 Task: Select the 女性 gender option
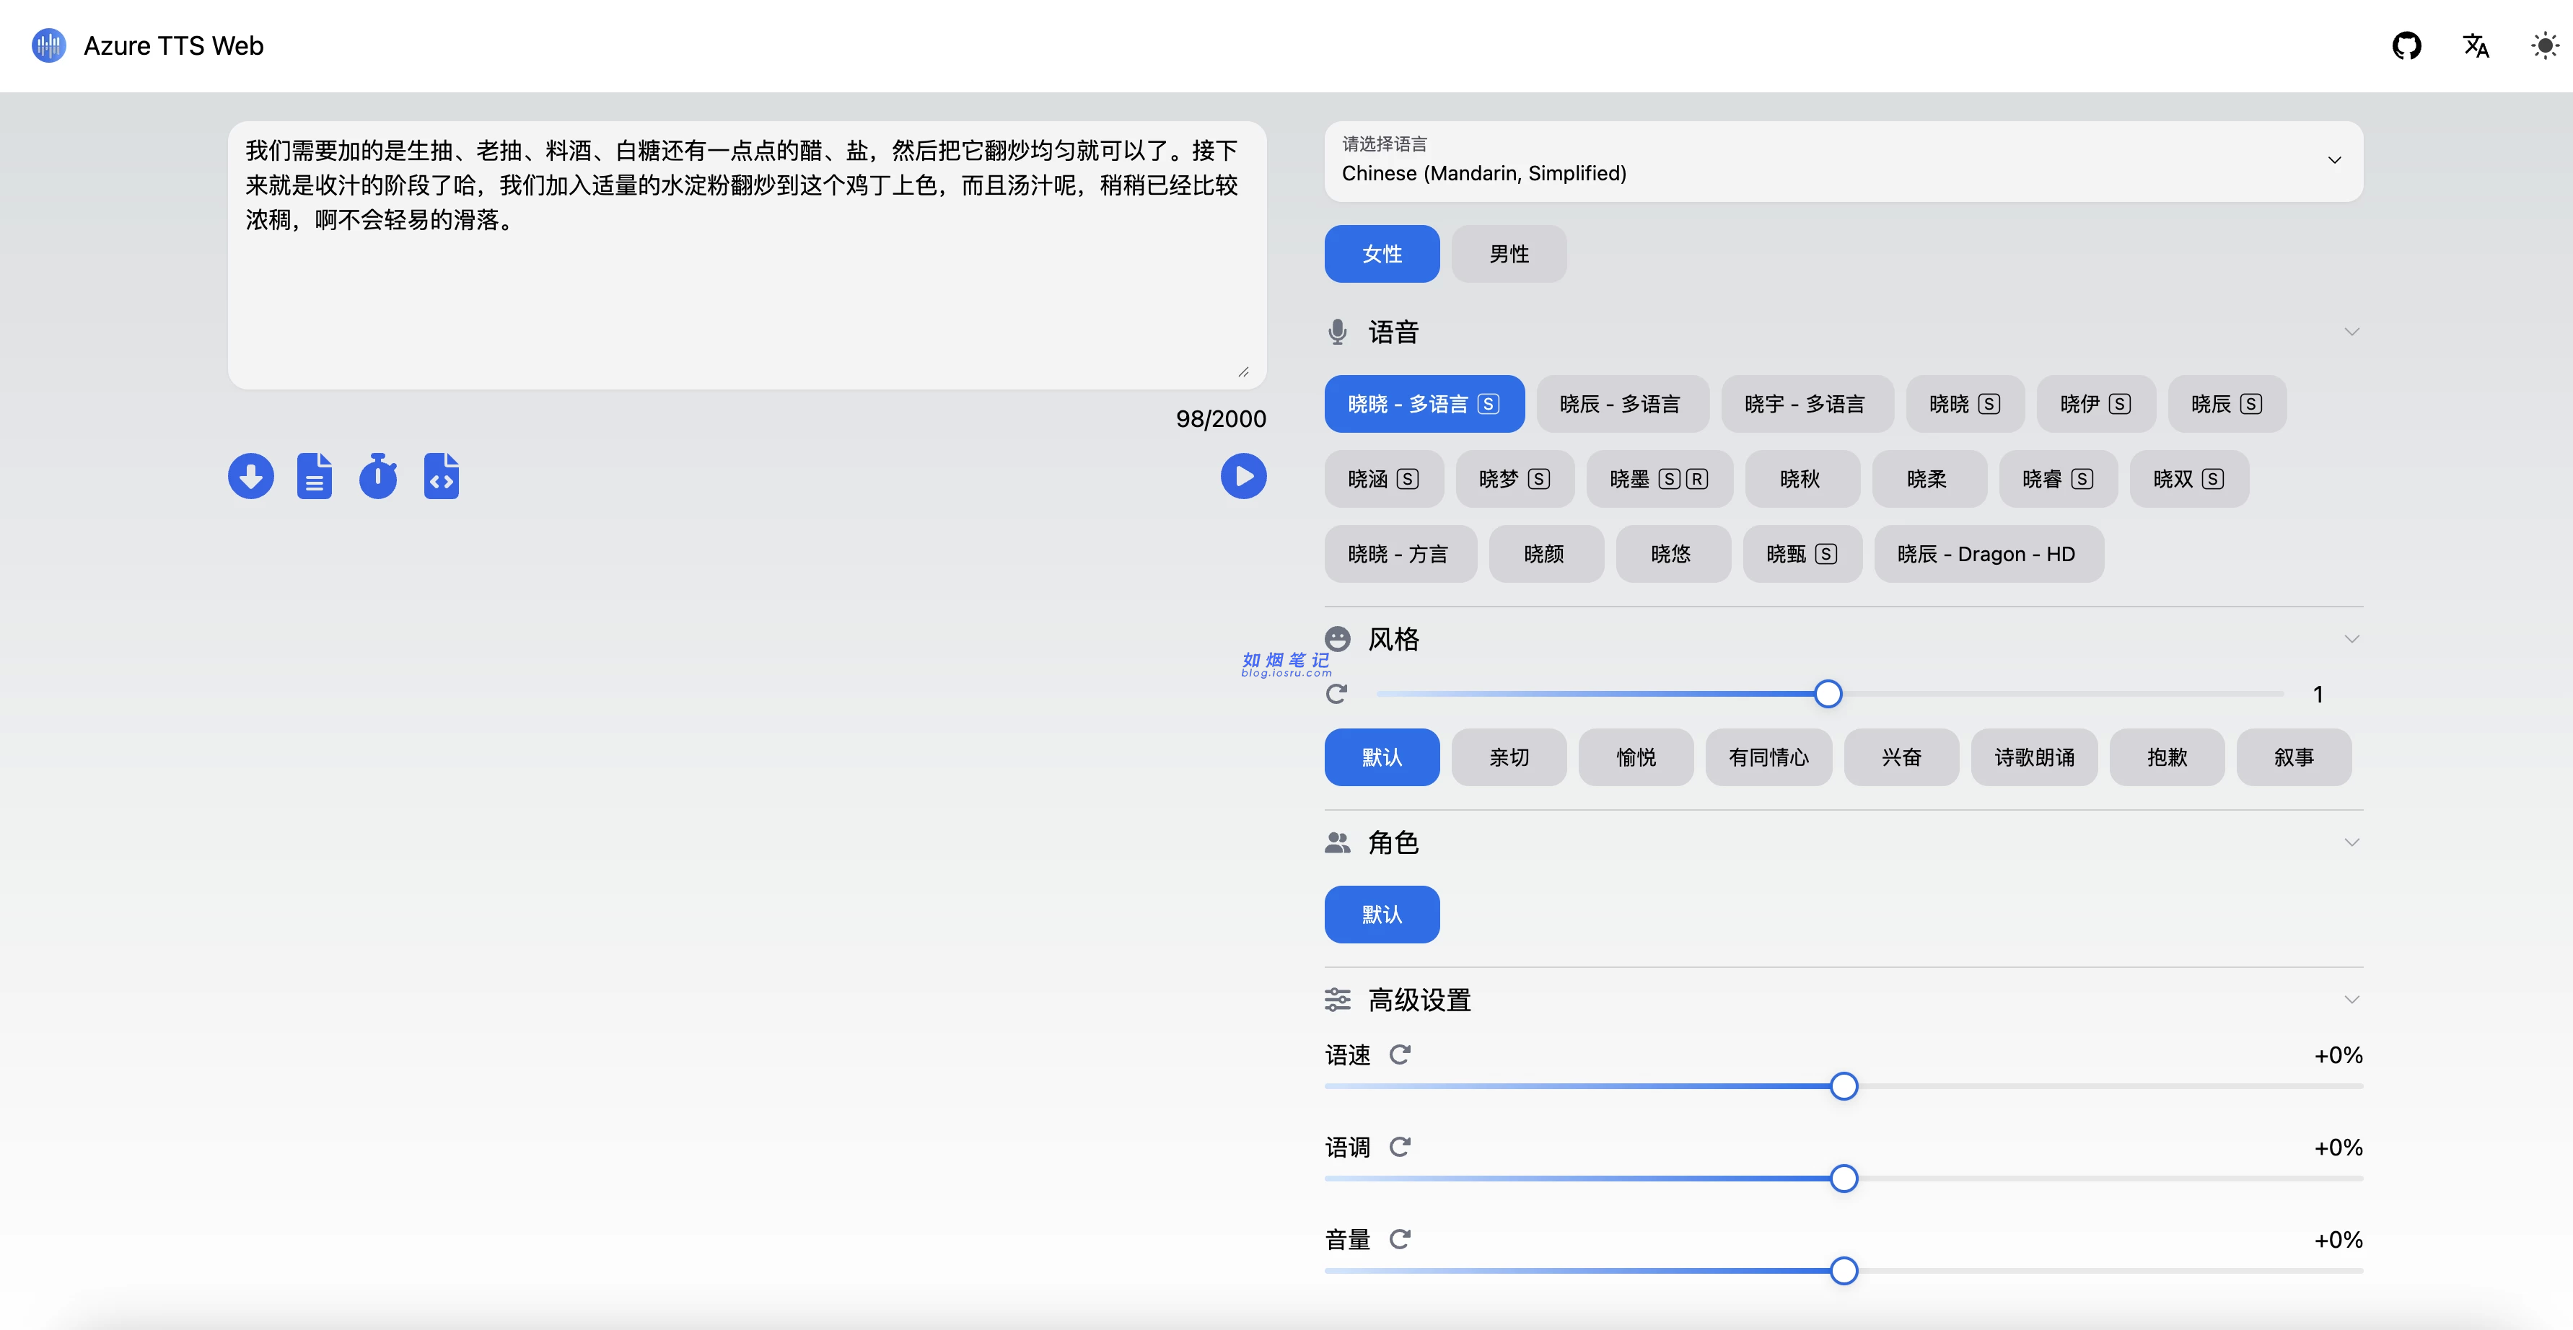click(1382, 254)
